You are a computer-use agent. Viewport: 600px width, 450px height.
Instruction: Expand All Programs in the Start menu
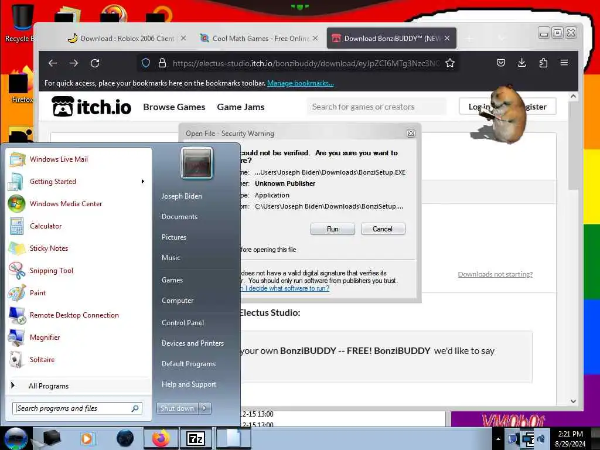click(x=48, y=386)
